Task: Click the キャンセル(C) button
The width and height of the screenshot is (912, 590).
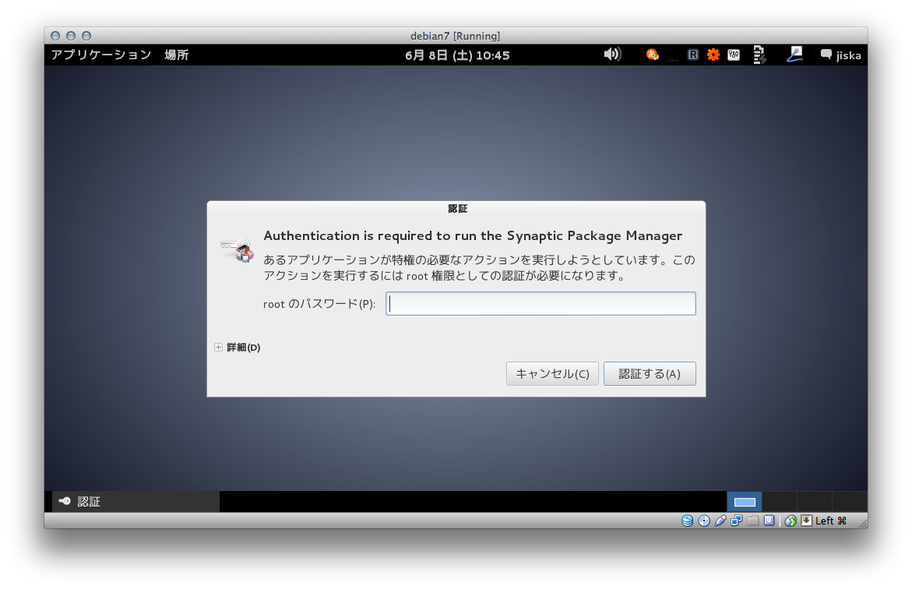Action: click(552, 373)
